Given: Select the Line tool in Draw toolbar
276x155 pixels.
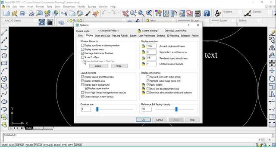Looking at the screenshot, I should click(x=4, y=33).
